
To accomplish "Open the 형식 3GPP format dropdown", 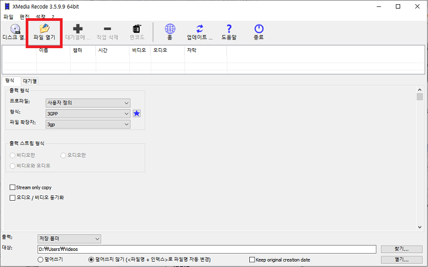I will [88, 113].
